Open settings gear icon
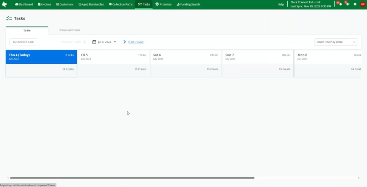This screenshot has height=187, width=367. point(355,4)
